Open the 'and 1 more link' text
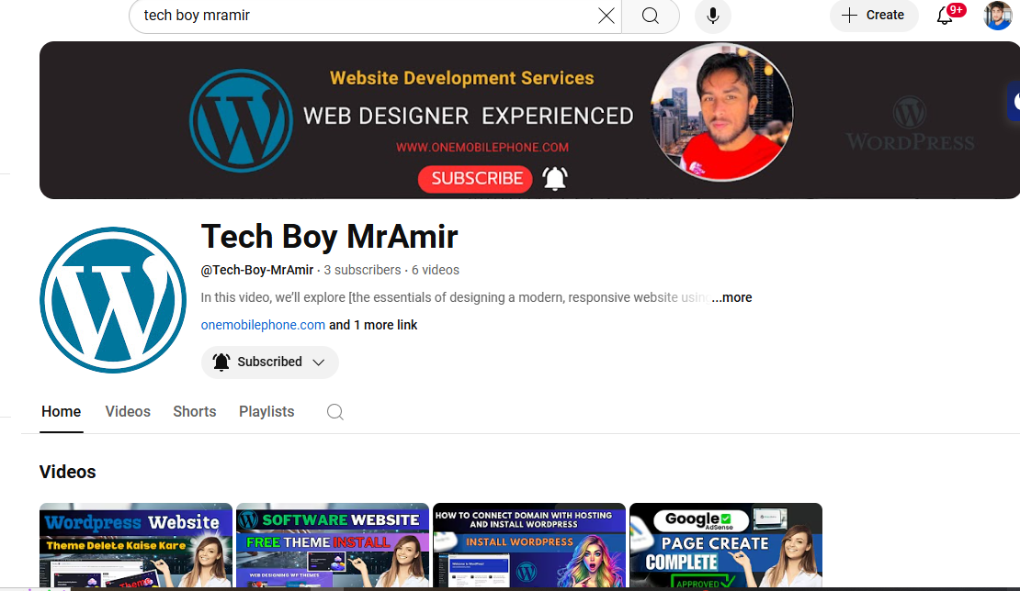1020x591 pixels. pyautogui.click(x=373, y=325)
